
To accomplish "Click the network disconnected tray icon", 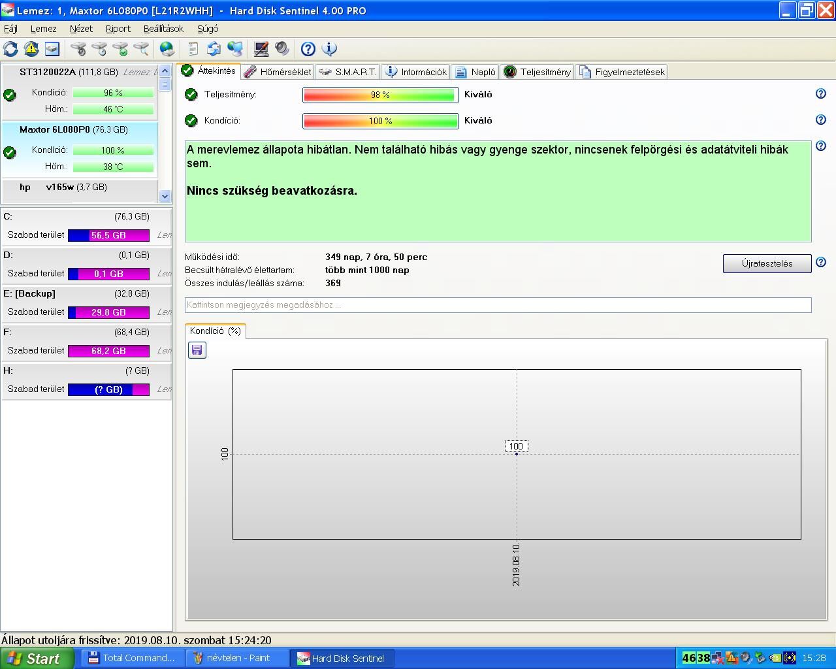I will 718,658.
